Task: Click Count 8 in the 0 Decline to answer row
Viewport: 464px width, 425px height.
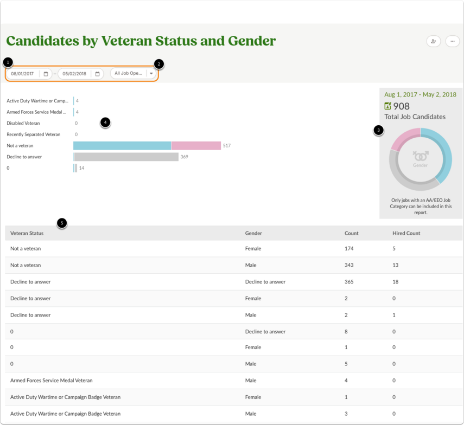Action: 346,332
